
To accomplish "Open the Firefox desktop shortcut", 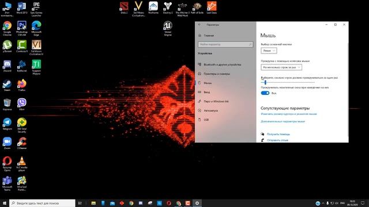I will (22, 86).
